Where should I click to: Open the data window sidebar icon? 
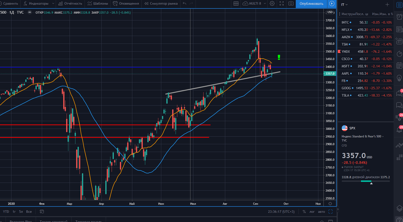click(399, 42)
